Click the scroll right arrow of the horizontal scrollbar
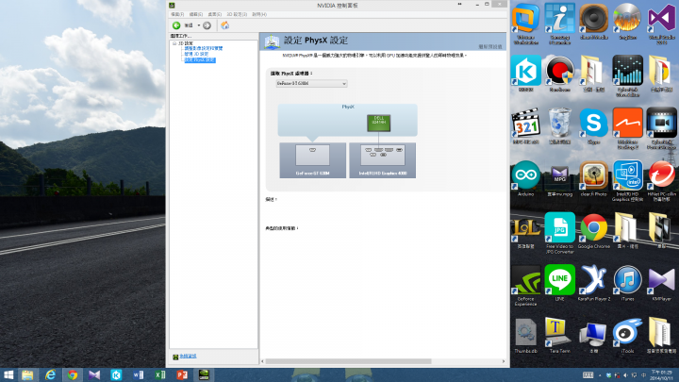 (x=504, y=361)
